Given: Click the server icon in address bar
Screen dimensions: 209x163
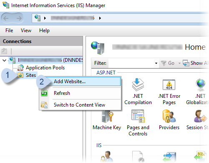Looking at the screenshot, I should [38, 18].
